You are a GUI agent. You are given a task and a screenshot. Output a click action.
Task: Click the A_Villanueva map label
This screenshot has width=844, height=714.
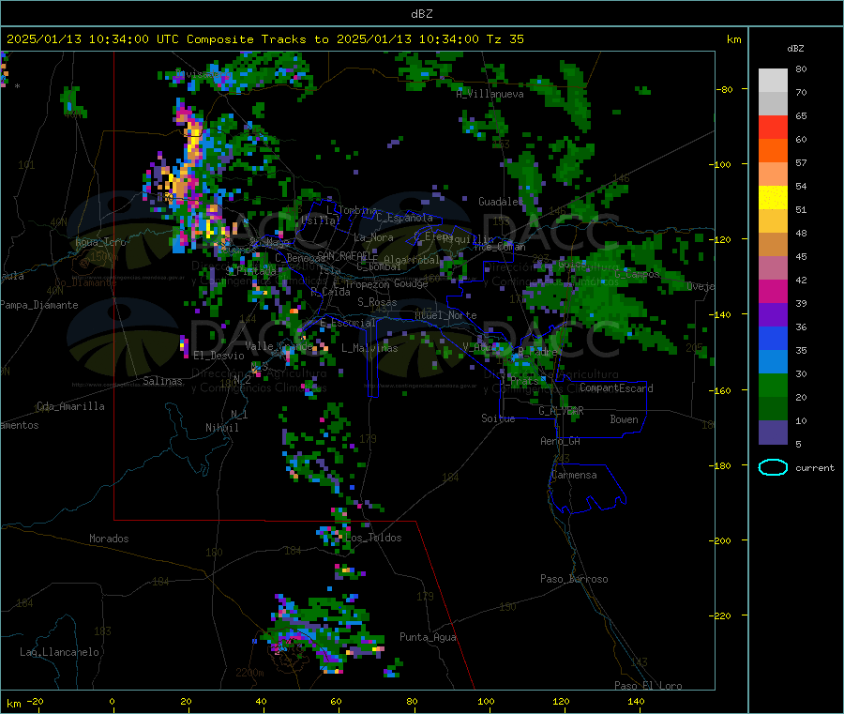[490, 94]
